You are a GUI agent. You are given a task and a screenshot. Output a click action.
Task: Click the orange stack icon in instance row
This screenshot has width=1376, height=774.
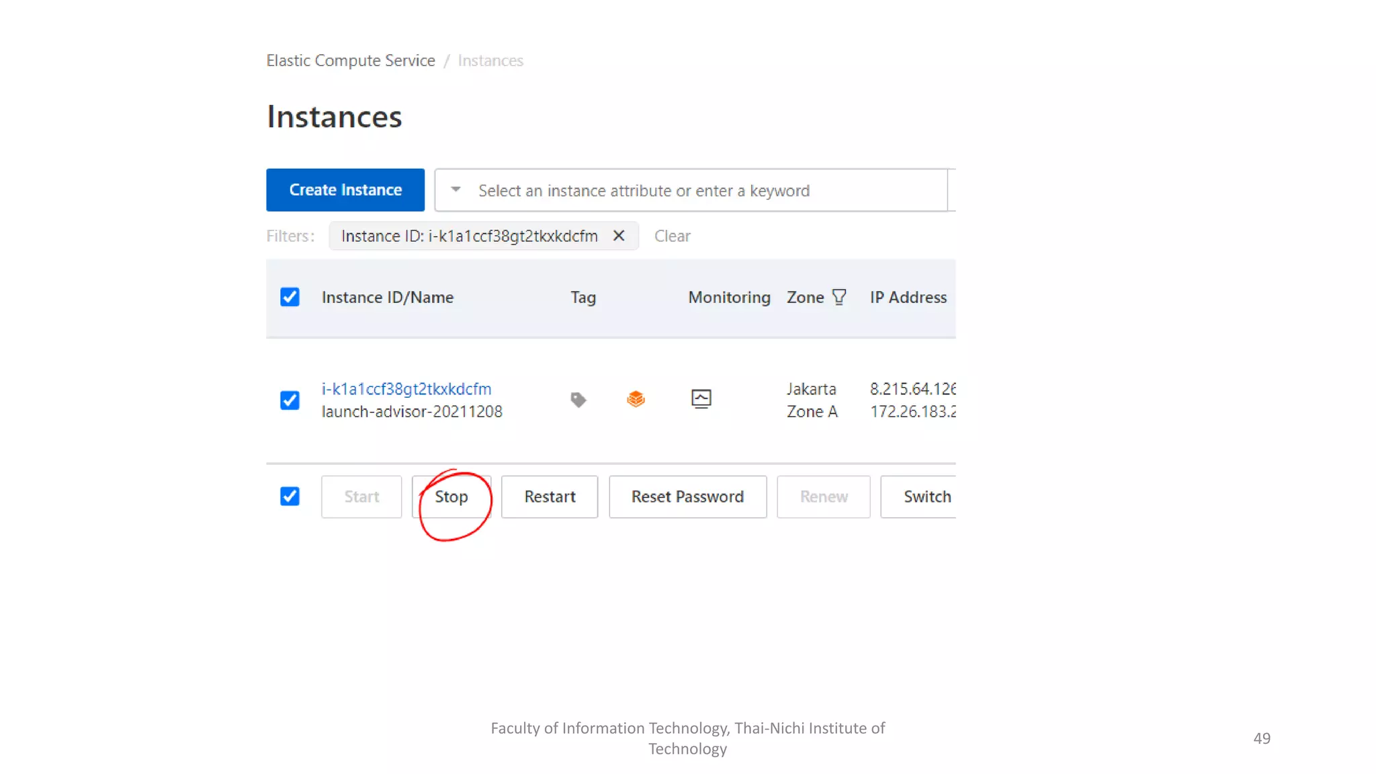click(636, 399)
